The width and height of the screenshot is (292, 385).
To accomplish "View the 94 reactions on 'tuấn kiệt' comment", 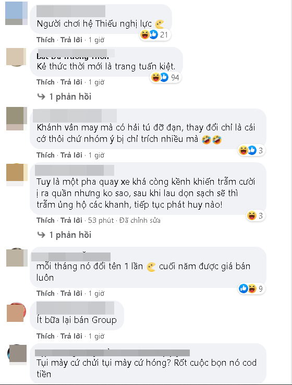I will [165, 77].
